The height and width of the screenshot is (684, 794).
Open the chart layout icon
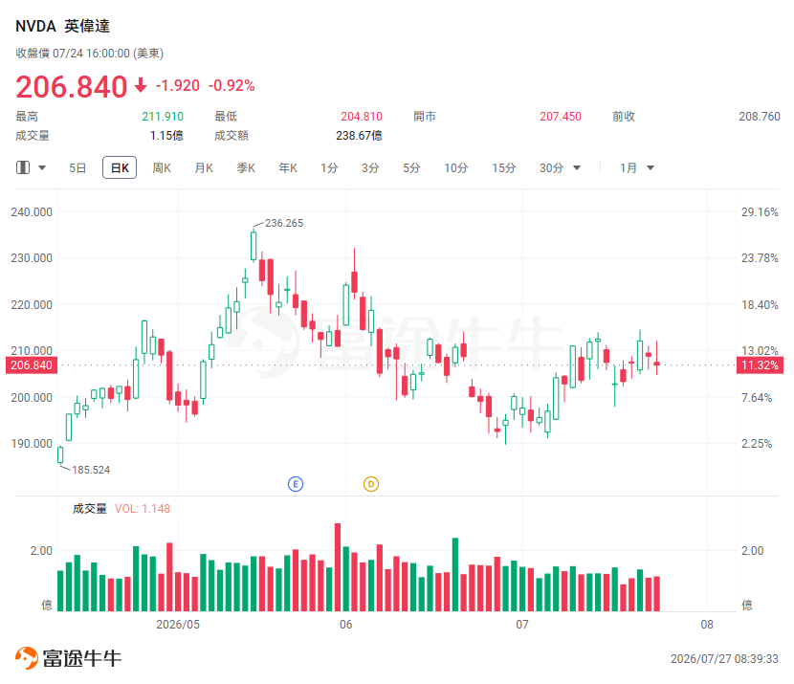tap(23, 167)
